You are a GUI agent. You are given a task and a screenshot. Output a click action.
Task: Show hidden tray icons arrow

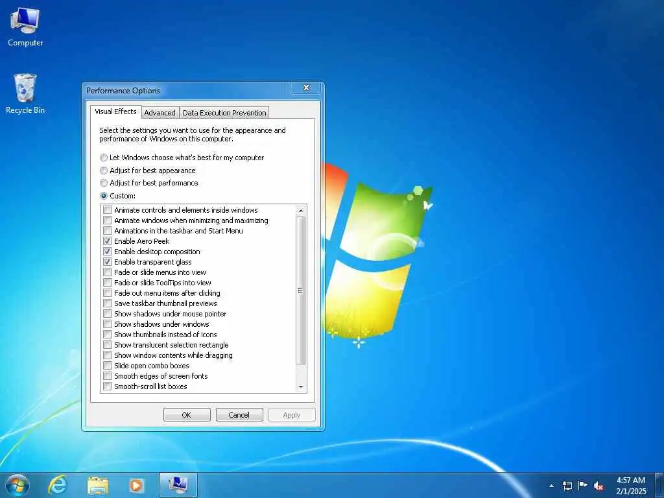coord(551,486)
